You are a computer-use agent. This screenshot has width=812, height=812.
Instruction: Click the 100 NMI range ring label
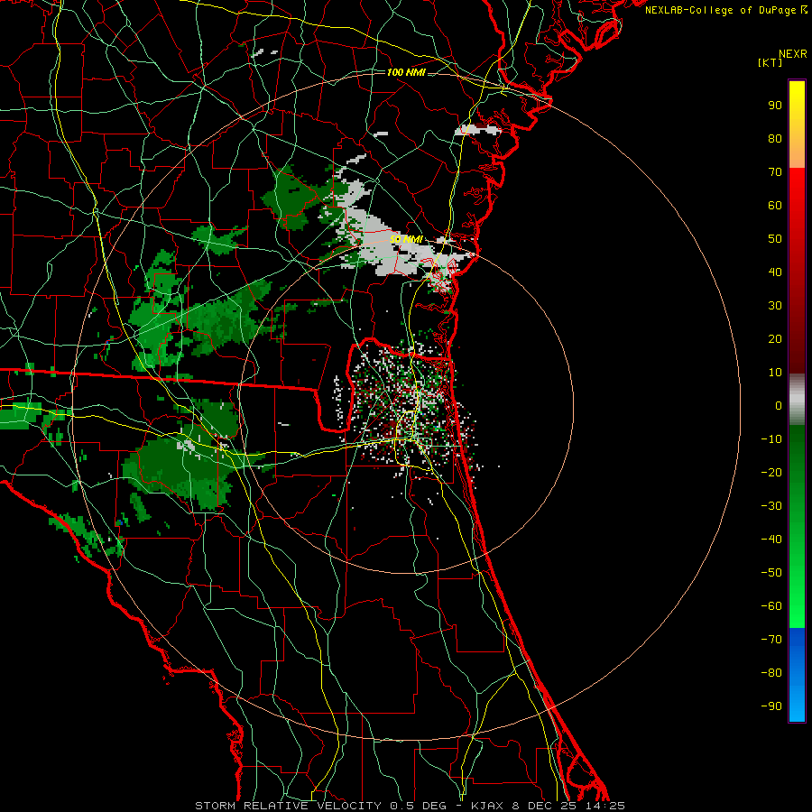tap(406, 72)
